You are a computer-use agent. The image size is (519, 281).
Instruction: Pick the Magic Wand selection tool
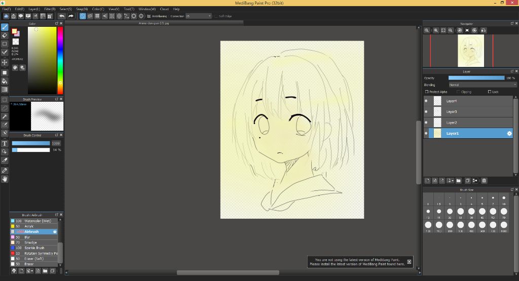(x=5, y=116)
